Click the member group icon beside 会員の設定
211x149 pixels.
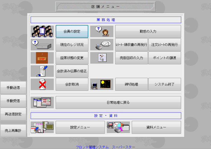click(x=42, y=31)
